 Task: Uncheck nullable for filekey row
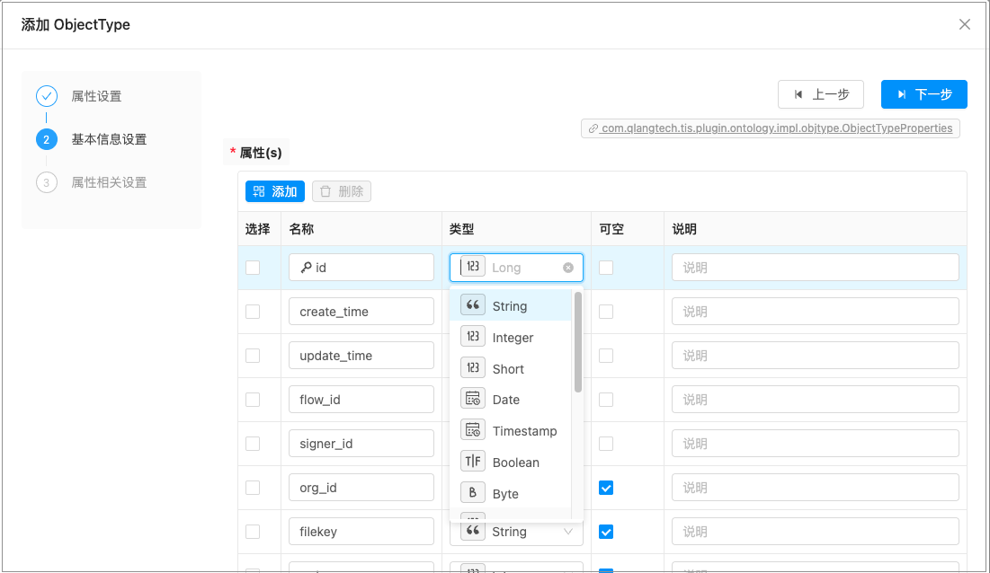pos(606,532)
